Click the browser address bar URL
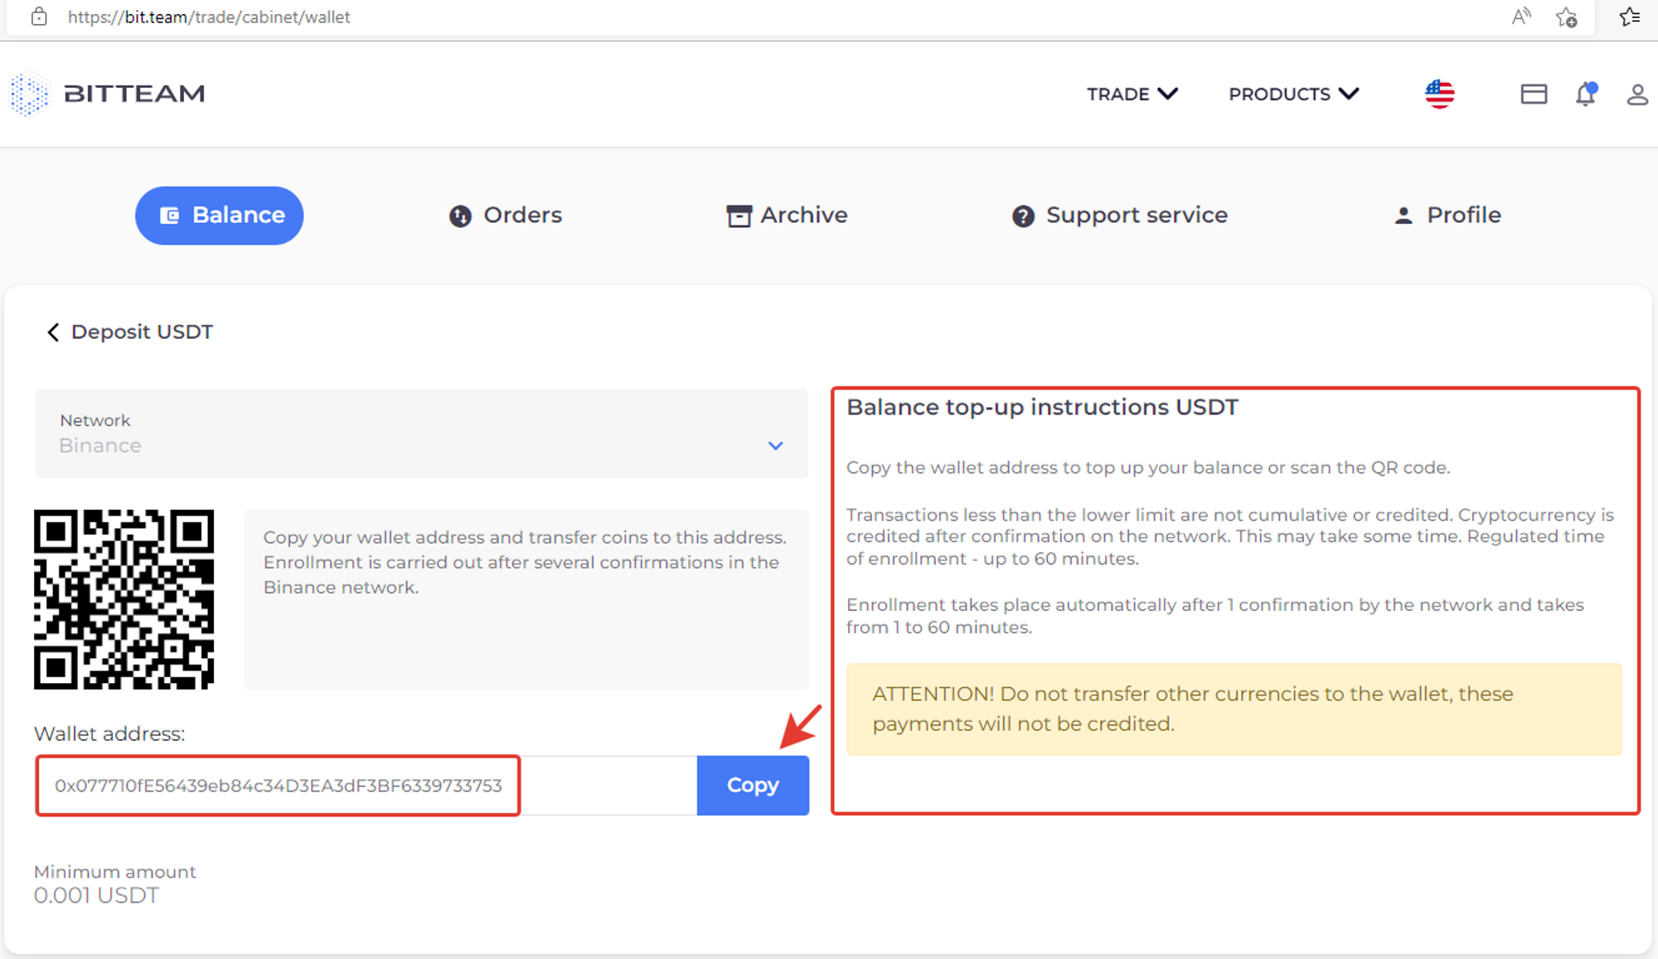This screenshot has width=1658, height=959. [x=209, y=17]
